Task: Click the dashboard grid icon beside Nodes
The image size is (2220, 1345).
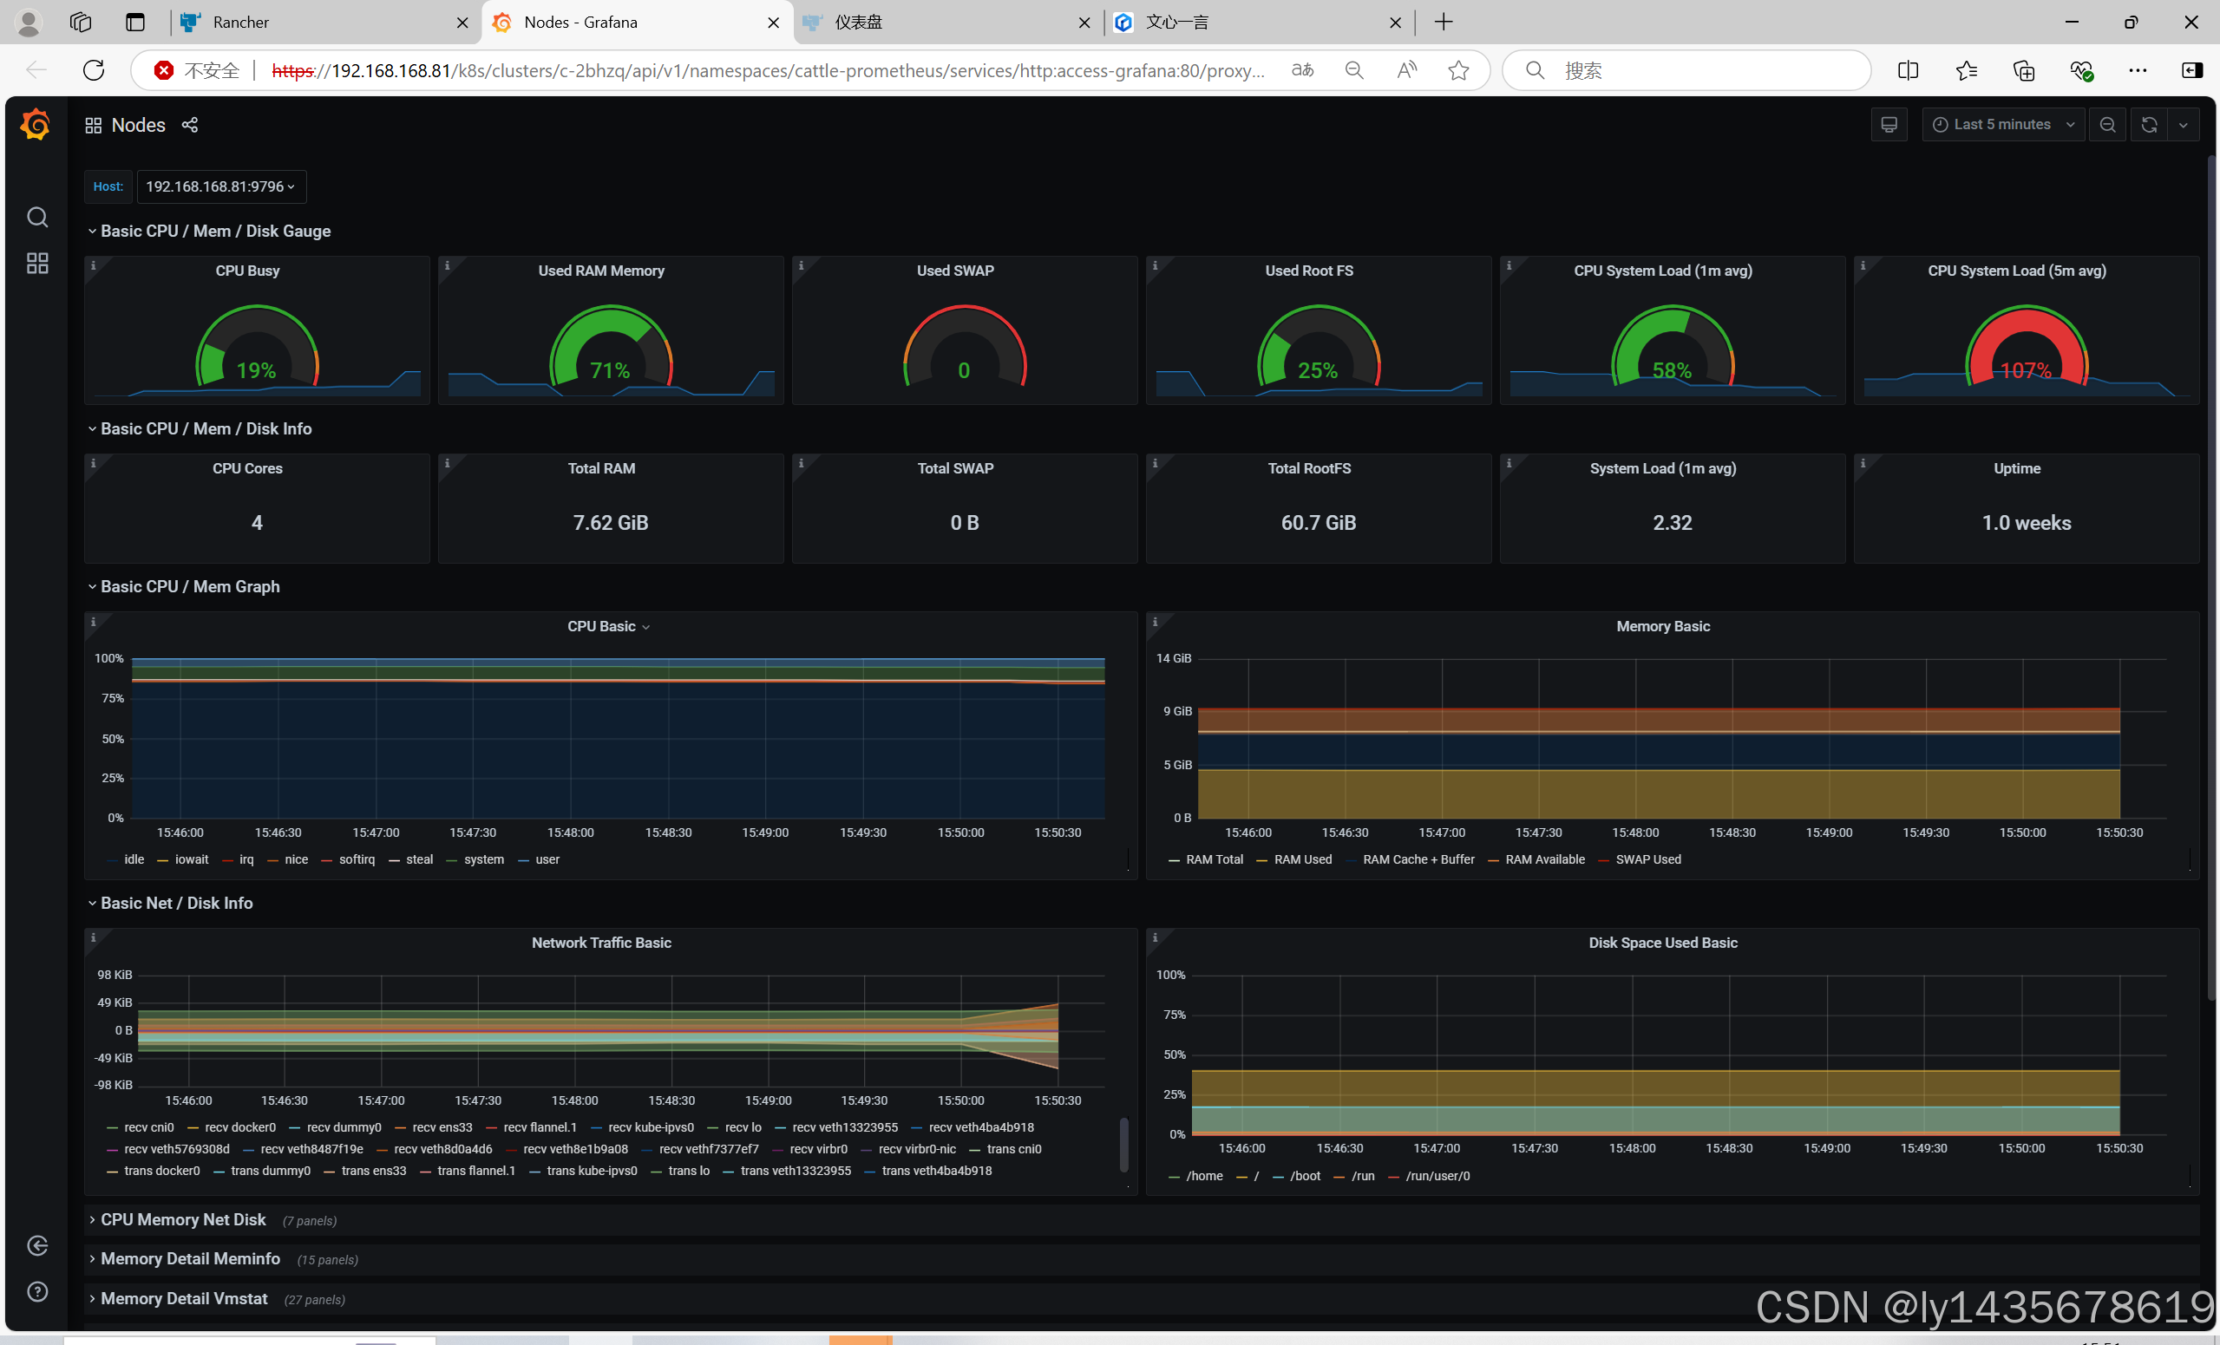Action: pyautogui.click(x=93, y=125)
